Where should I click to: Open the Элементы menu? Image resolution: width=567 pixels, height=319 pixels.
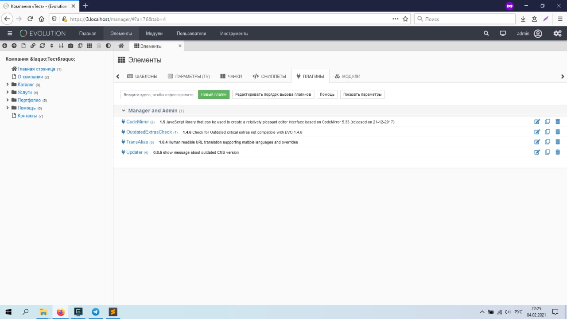tap(121, 33)
